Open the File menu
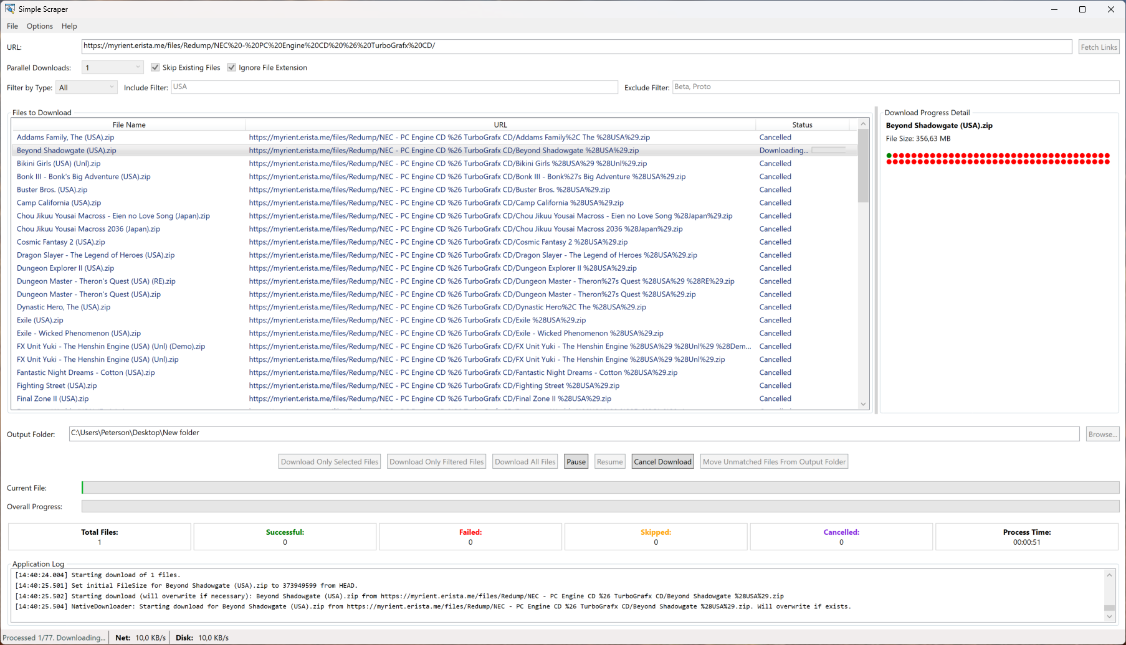1126x645 pixels. point(12,26)
